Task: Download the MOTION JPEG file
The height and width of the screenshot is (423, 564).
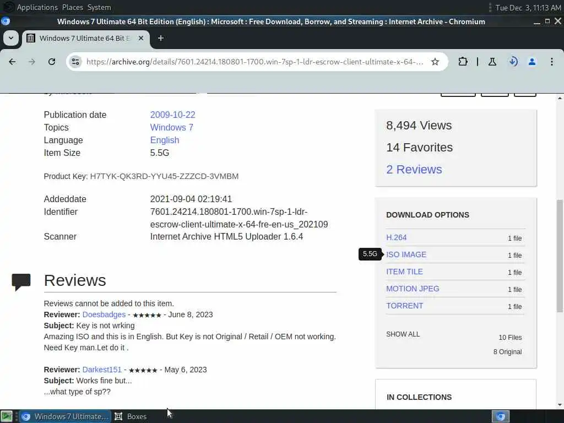Action: [x=413, y=289]
